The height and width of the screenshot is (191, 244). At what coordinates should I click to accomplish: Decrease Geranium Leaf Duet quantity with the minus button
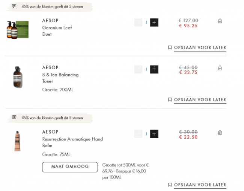tap(138, 23)
